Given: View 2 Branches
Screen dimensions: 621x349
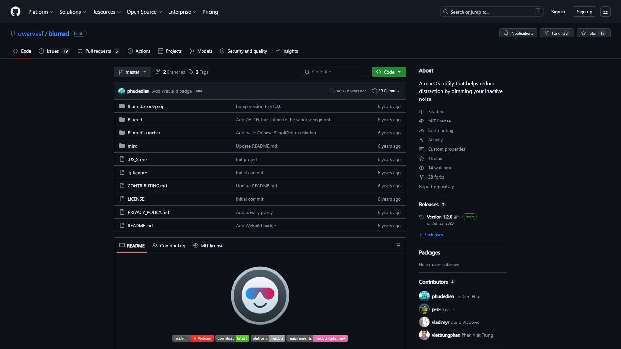Looking at the screenshot, I should point(170,72).
